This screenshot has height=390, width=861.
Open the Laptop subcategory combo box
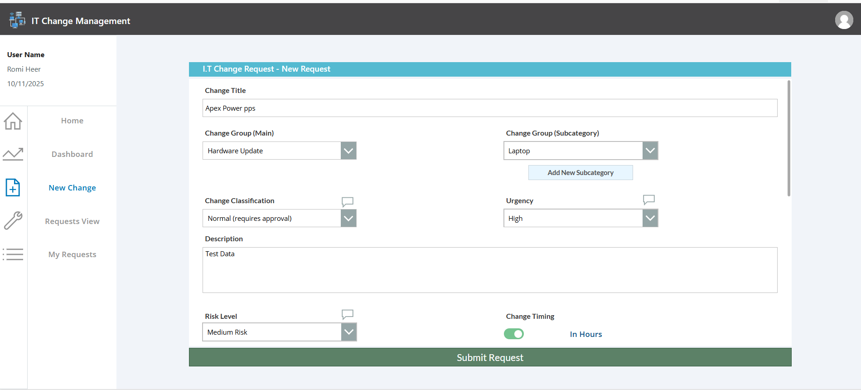tap(581, 151)
